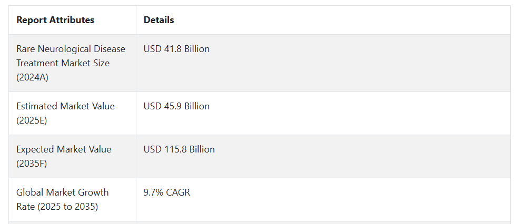Select the USD 45.9 Billion value
This screenshot has height=224, width=514.
(176, 106)
